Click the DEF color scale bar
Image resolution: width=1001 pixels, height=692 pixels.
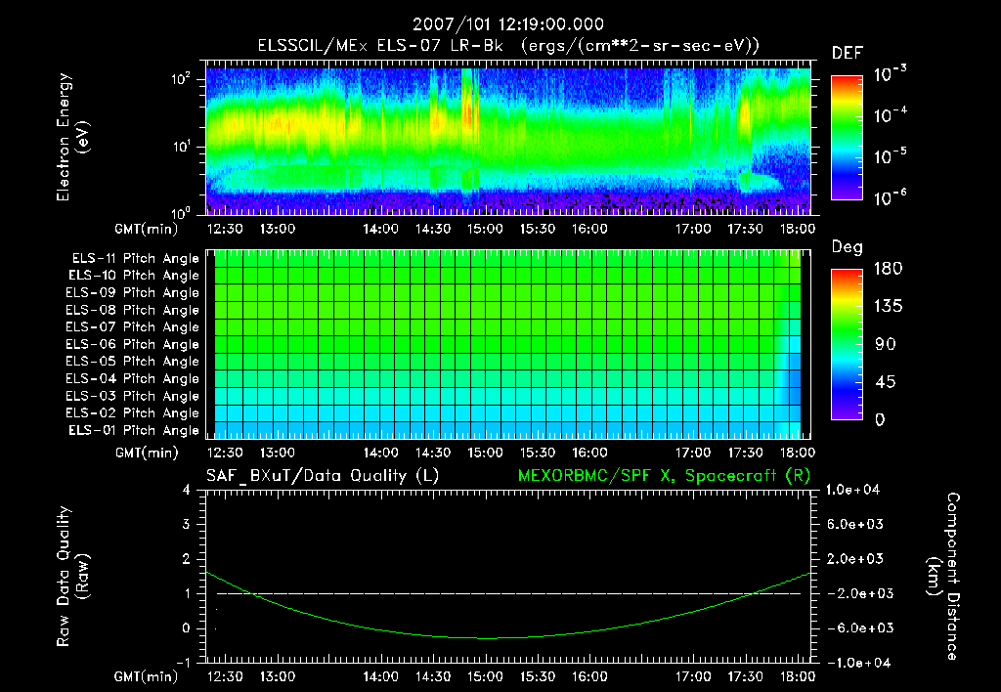[x=847, y=137]
